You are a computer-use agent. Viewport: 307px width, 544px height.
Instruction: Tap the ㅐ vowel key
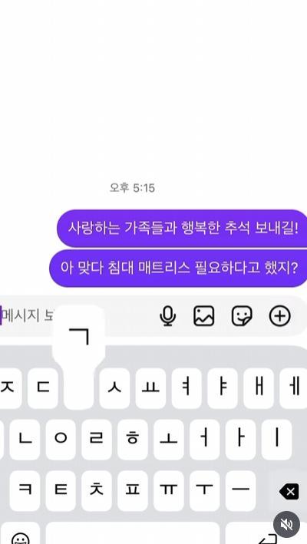(259, 388)
